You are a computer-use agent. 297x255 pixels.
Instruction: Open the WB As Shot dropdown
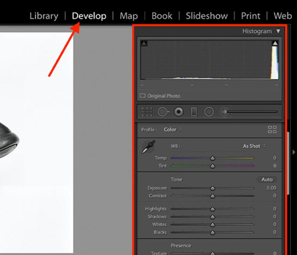[x=254, y=146]
